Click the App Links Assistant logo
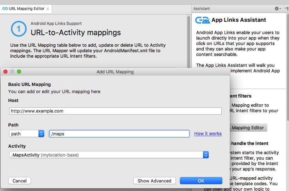The image size is (289, 191). (x=202, y=20)
